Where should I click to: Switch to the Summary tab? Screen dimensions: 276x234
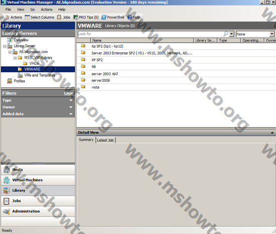pyautogui.click(x=86, y=140)
